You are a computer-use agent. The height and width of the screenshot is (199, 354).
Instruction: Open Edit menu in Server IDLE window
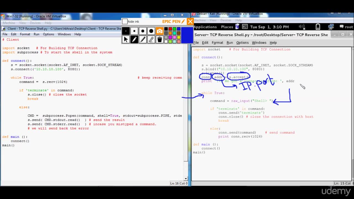tap(205, 43)
